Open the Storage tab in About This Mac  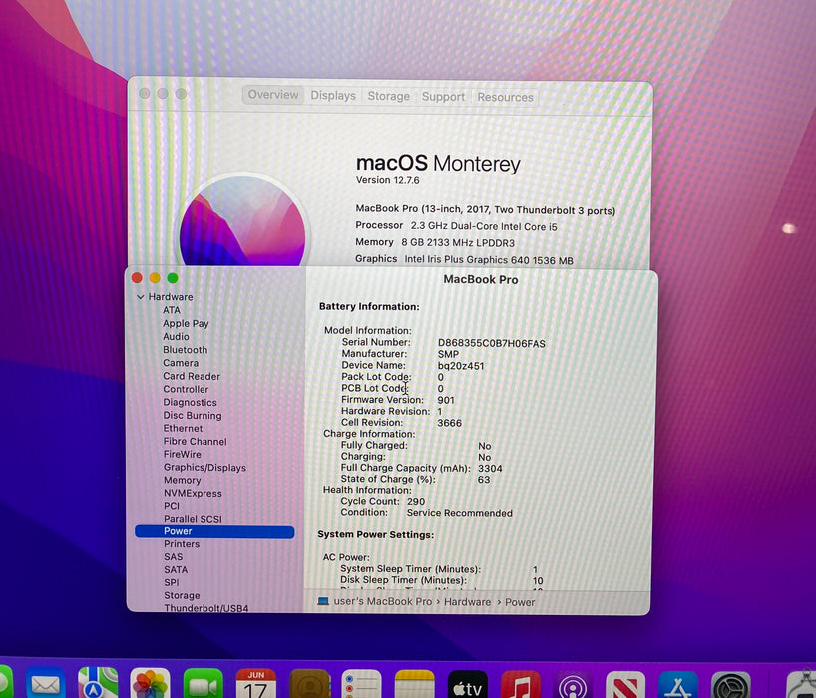389,96
